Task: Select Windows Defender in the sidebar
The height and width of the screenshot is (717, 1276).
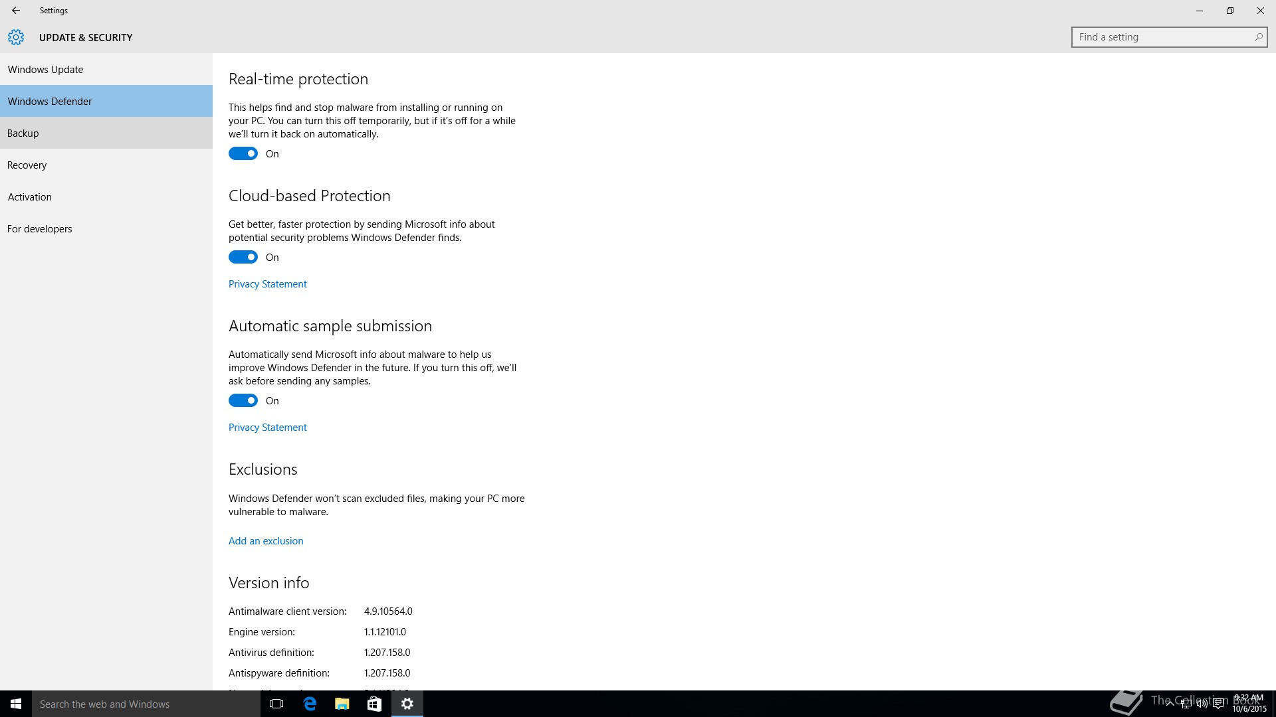Action: coord(106,101)
